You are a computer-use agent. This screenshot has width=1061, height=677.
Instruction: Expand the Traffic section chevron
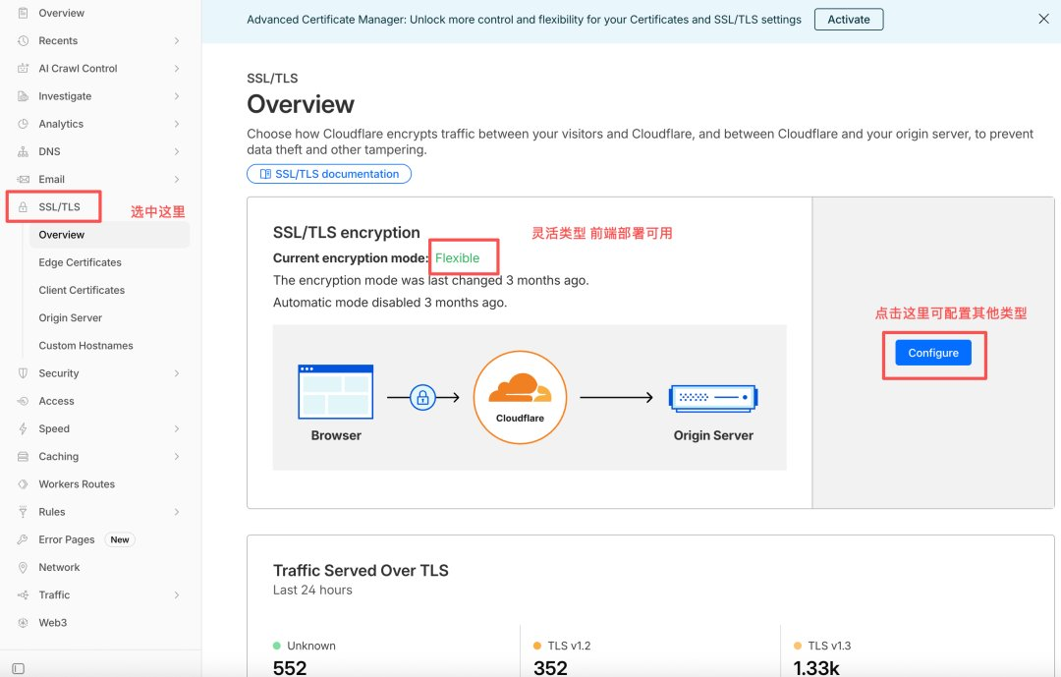[x=177, y=595]
